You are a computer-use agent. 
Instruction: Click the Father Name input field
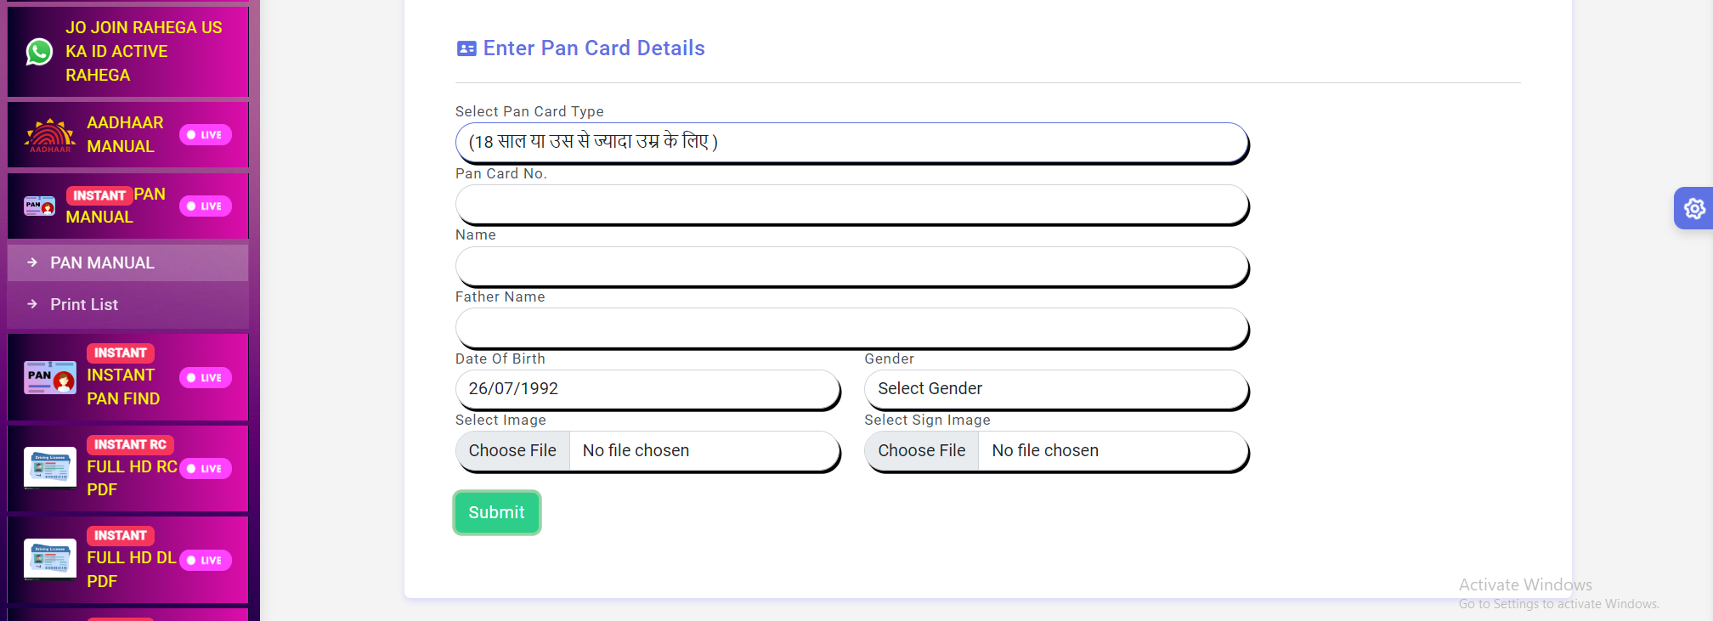851,328
